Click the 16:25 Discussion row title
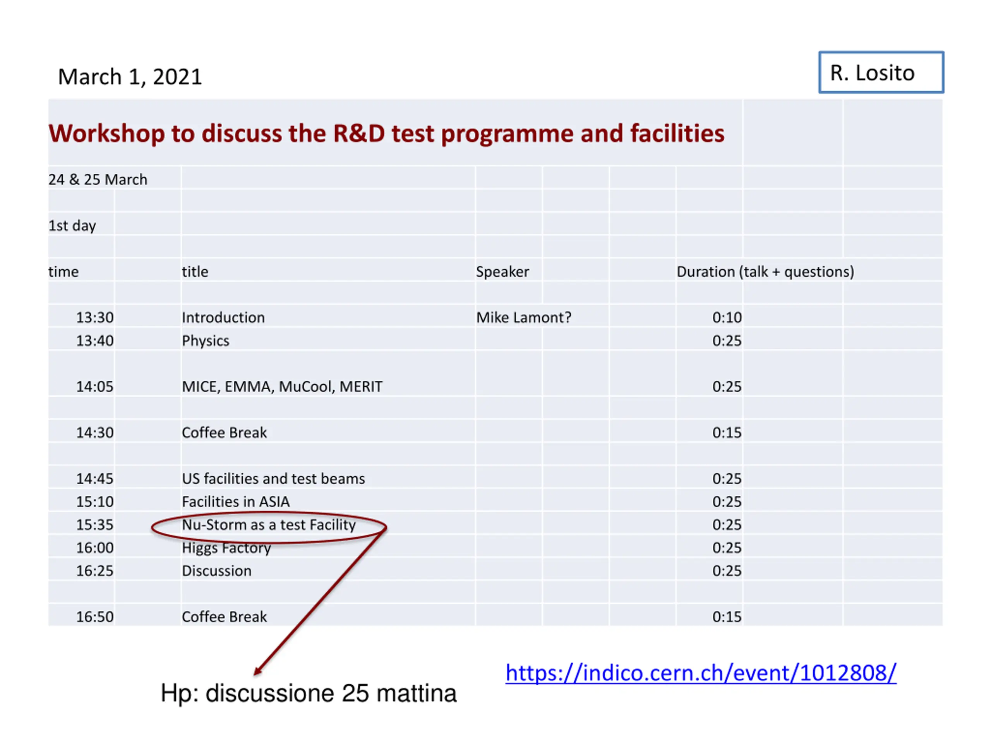Image resolution: width=991 pixels, height=743 pixels. coord(216,571)
